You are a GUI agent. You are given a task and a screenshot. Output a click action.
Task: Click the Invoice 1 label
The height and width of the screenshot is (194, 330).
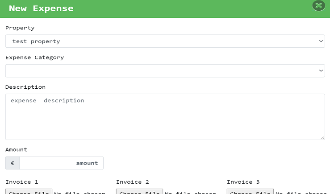(x=21, y=182)
